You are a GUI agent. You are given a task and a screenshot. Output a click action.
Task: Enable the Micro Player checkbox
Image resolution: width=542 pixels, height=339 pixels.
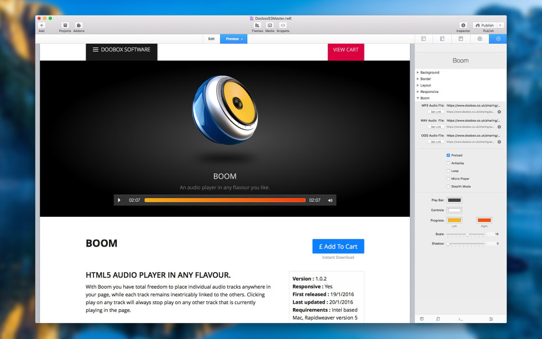449,179
